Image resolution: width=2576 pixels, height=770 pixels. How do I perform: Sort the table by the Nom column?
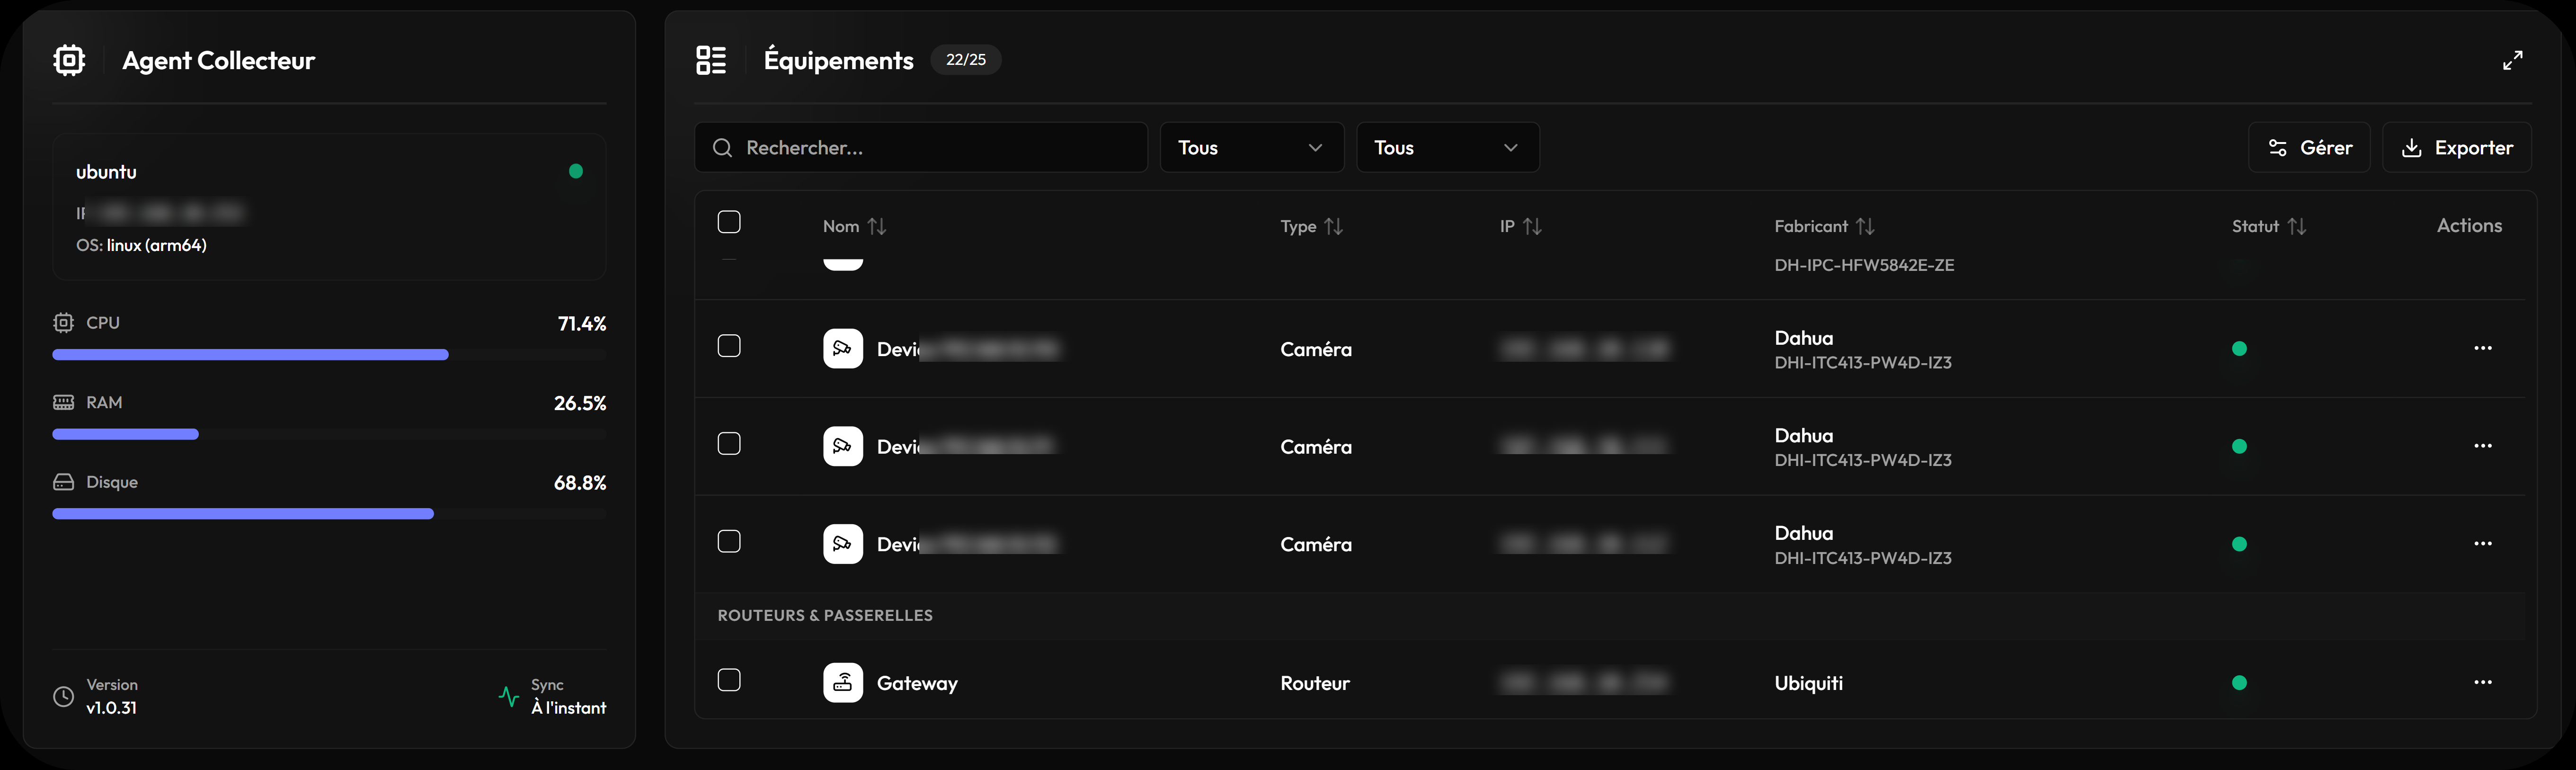tap(854, 226)
